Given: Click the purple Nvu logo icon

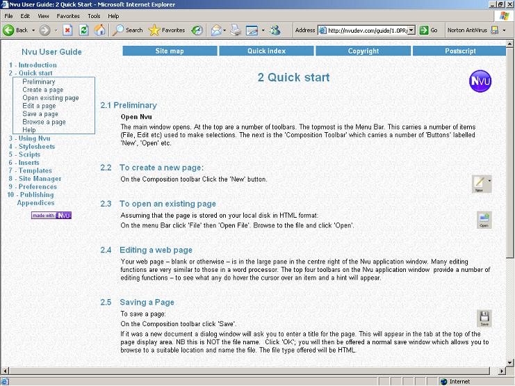Looking at the screenshot, I should (x=480, y=81).
